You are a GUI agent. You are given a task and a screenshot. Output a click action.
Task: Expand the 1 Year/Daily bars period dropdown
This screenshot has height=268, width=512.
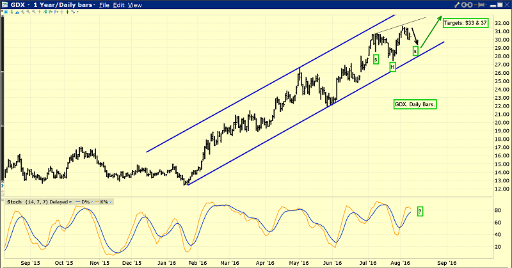click(93, 5)
